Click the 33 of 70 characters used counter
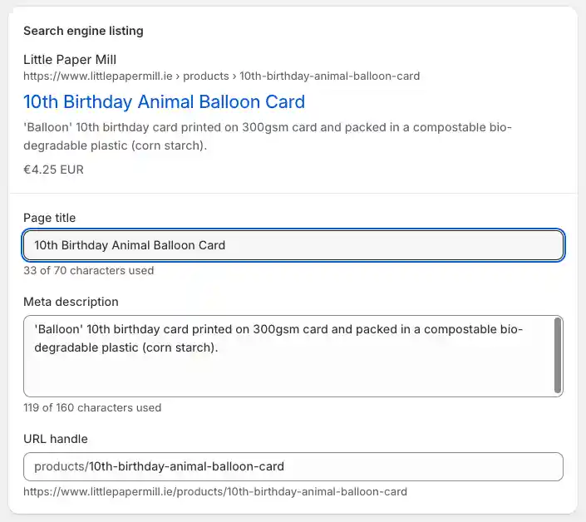Viewport: 586px width, 522px height. click(88, 270)
